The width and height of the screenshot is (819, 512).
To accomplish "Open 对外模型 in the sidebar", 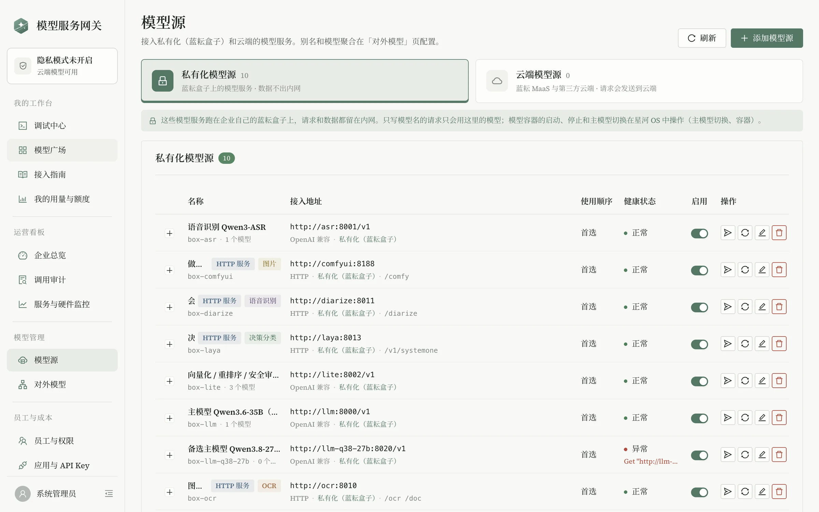I will (x=62, y=384).
